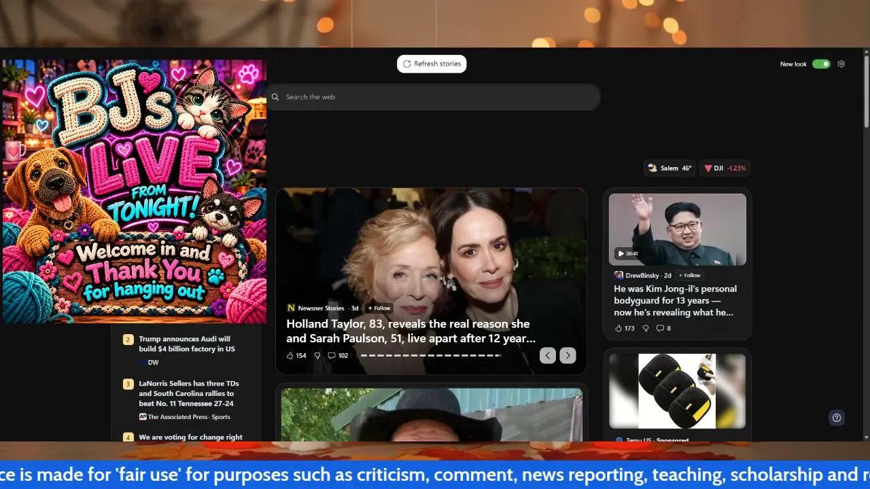The image size is (870, 489).
Task: Click the DJI down-arrow market icon
Action: tap(708, 168)
